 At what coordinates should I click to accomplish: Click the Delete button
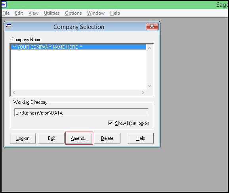pos(107,138)
